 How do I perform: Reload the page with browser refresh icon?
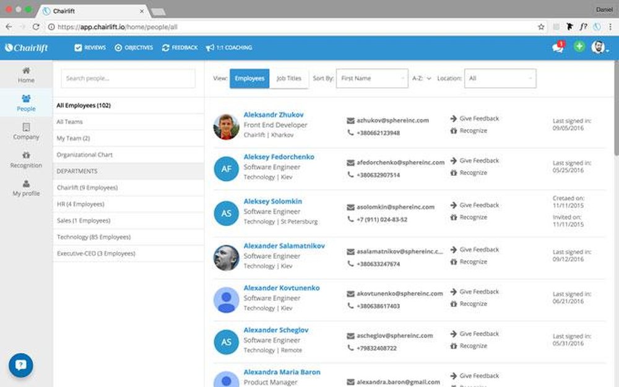(36, 27)
